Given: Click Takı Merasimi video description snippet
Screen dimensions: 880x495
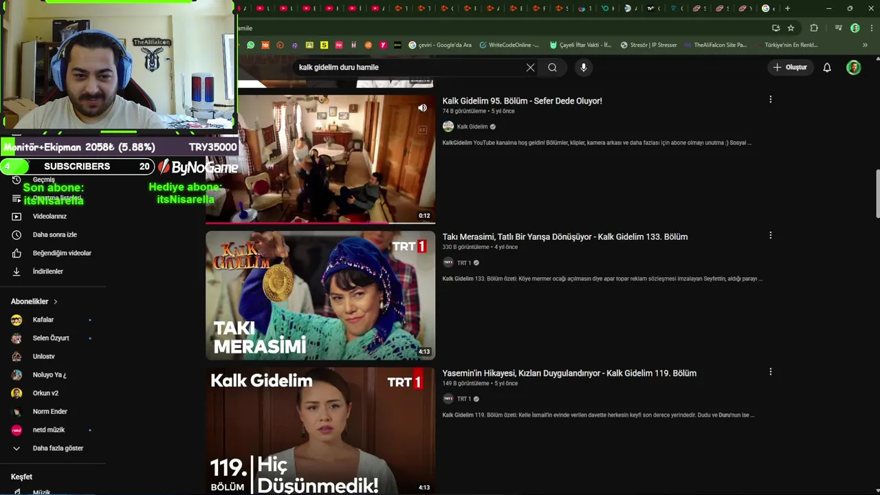Looking at the screenshot, I should (602, 279).
